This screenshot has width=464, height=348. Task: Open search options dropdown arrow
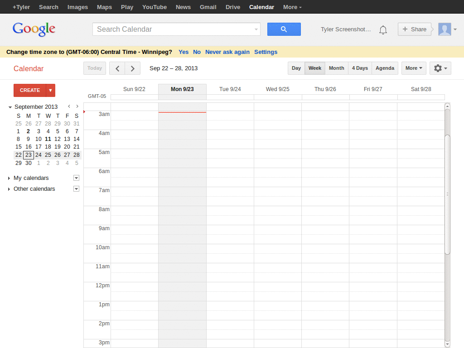(x=256, y=29)
